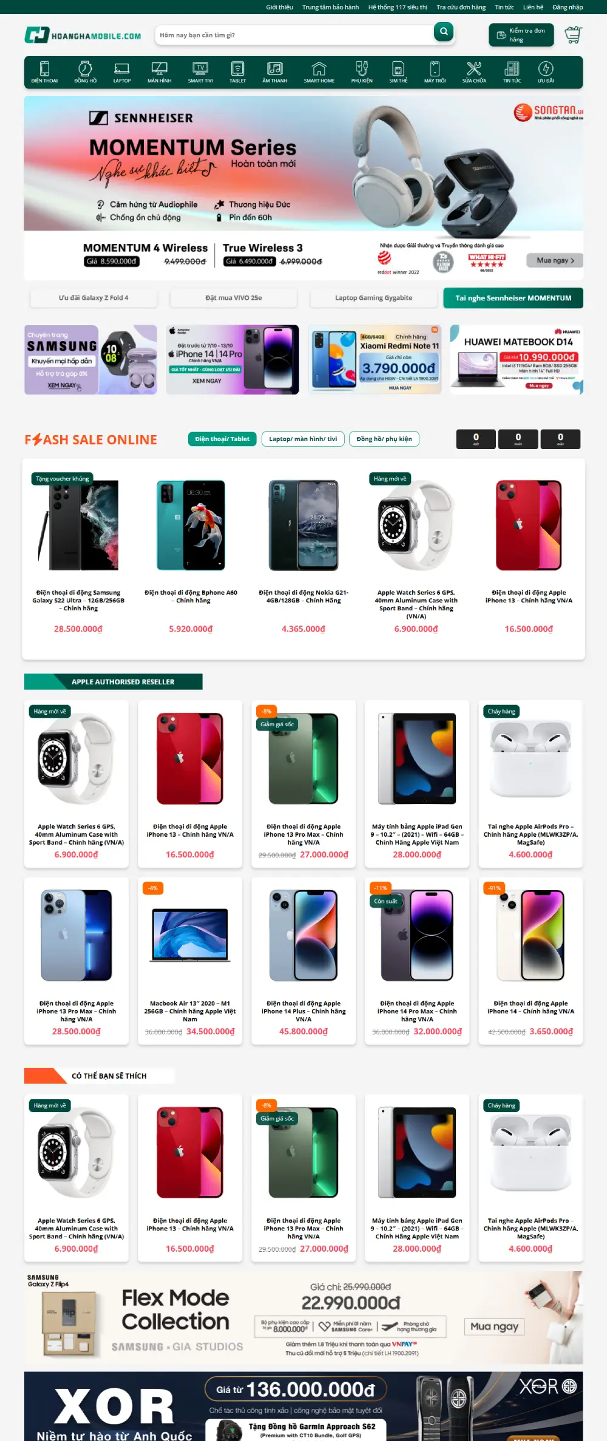
Task: Focus the product search input field
Action: coord(294,35)
